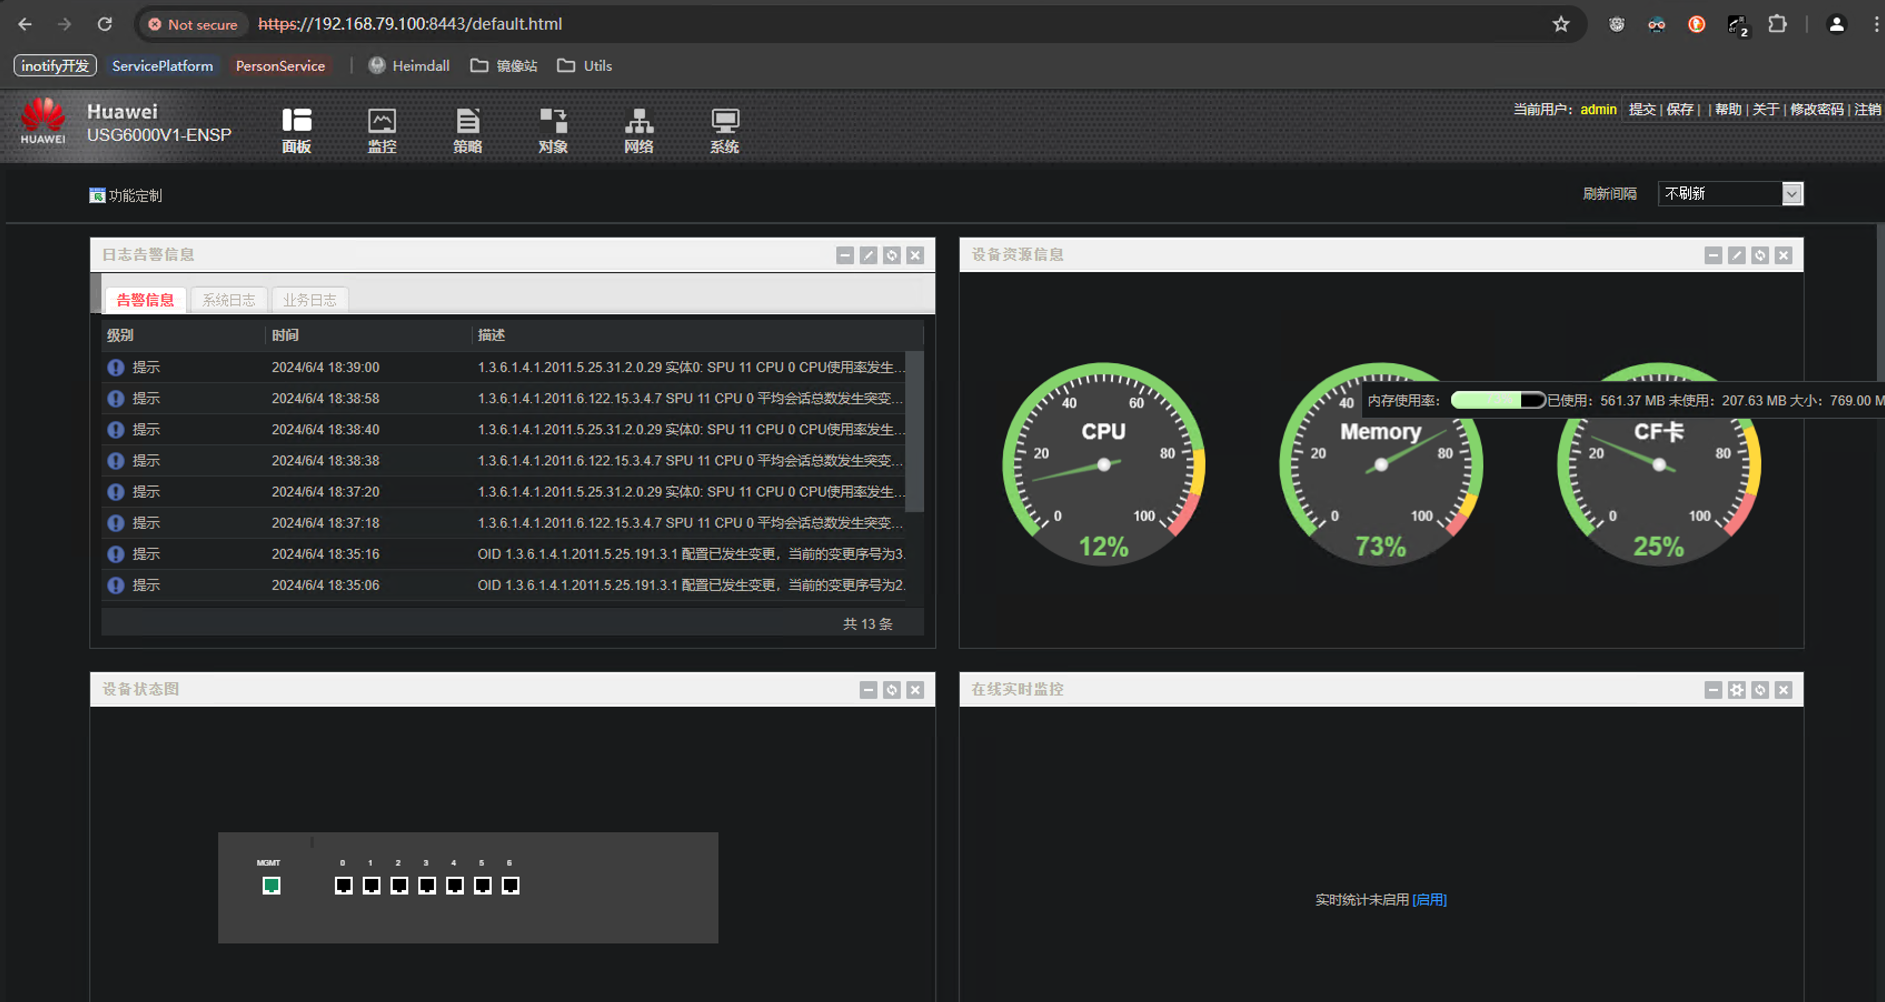Viewport: 1885px width, 1002px height.
Task: Collapse the 在线实时监控 panel
Action: coord(1713,690)
